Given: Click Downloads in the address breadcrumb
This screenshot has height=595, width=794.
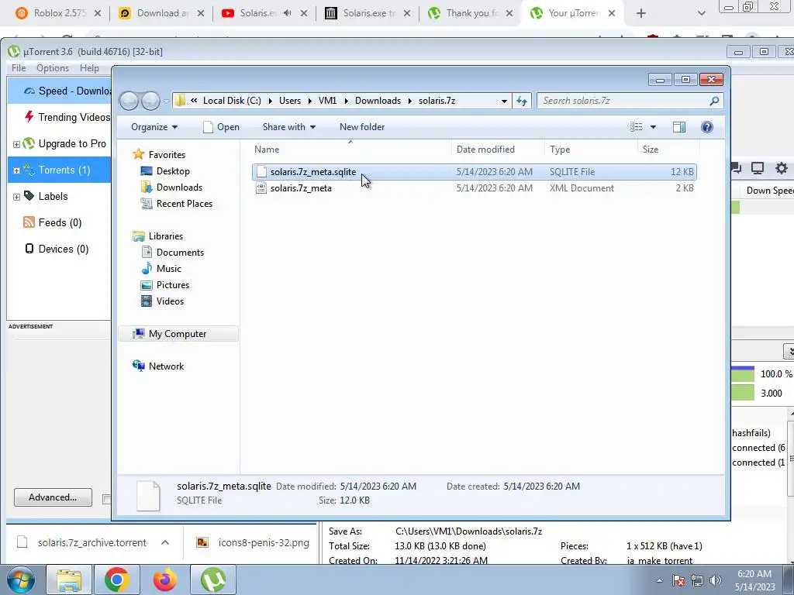Looking at the screenshot, I should 378,101.
